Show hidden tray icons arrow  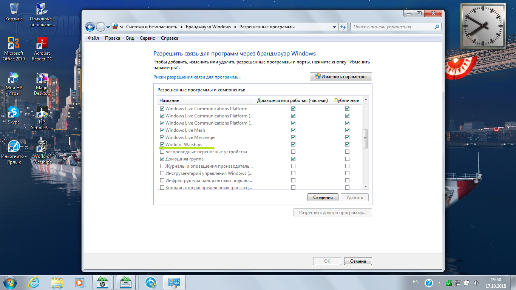(x=439, y=282)
